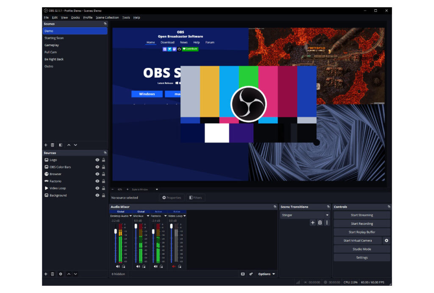Open source properties gear in Sources toolbar
The width and height of the screenshot is (434, 293).
point(60,274)
